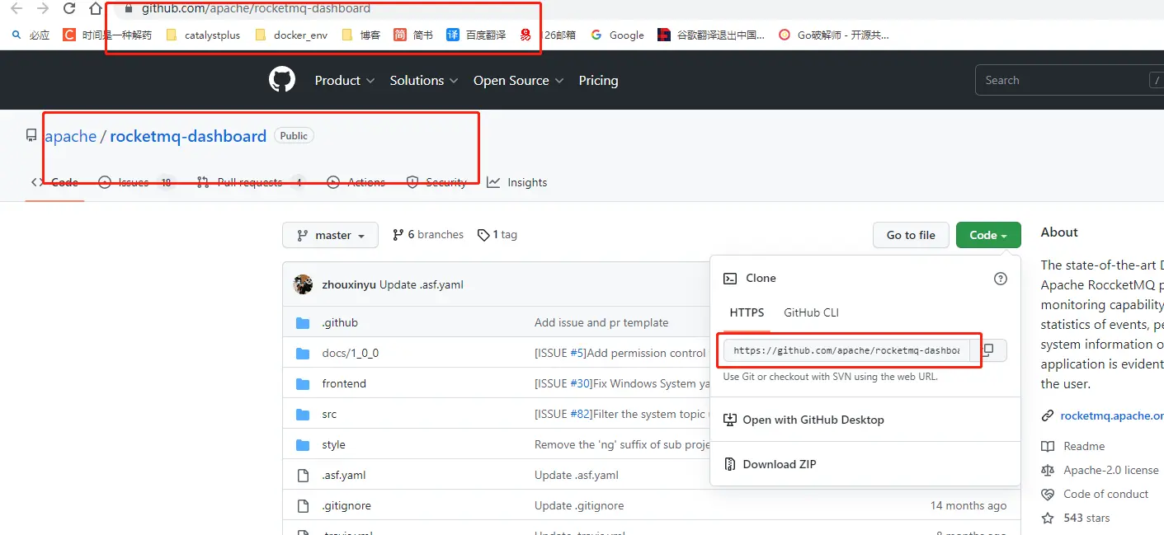Click zhouxinyu's avatar thumbnail
Viewport: 1164px width, 535px height.
pos(303,284)
